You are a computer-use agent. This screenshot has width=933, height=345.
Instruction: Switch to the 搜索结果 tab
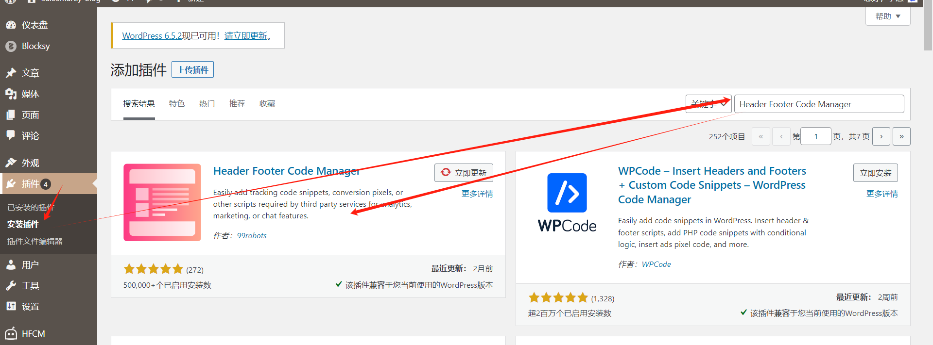point(139,104)
